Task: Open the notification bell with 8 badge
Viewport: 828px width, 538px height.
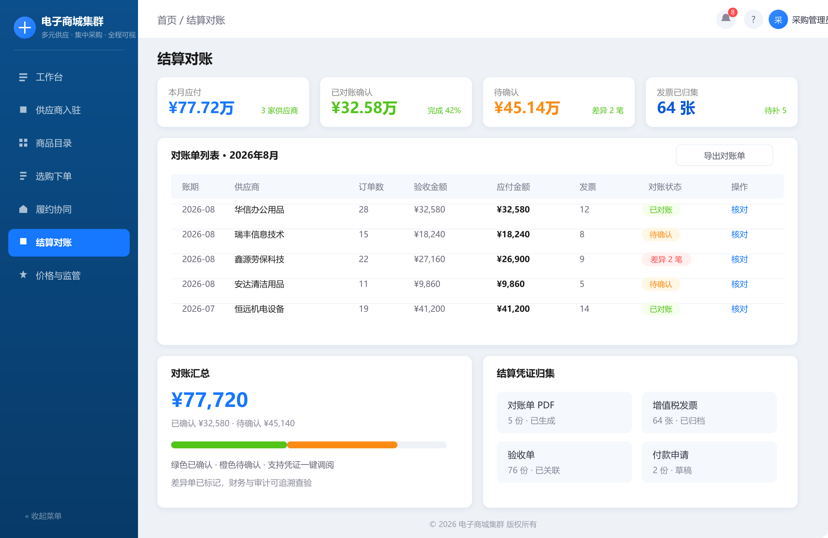Action: pyautogui.click(x=726, y=19)
